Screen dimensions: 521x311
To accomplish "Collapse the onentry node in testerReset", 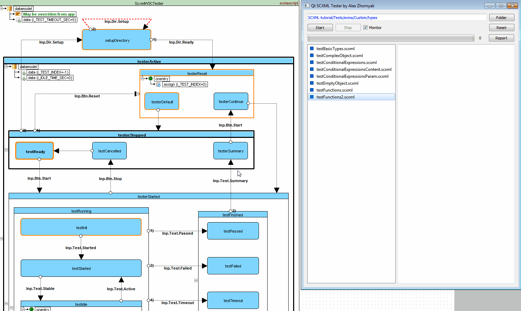I will 143,79.
